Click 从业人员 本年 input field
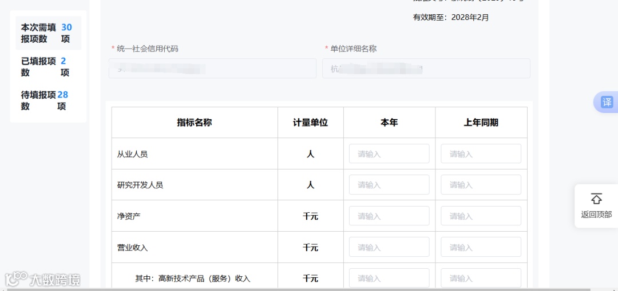Screen dimensions: 618x291 point(389,153)
